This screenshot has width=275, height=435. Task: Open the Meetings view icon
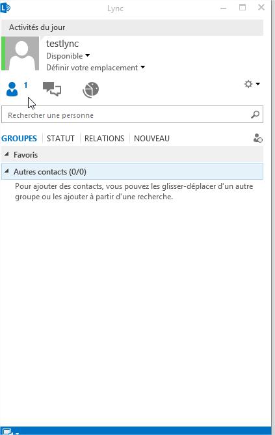click(90, 90)
